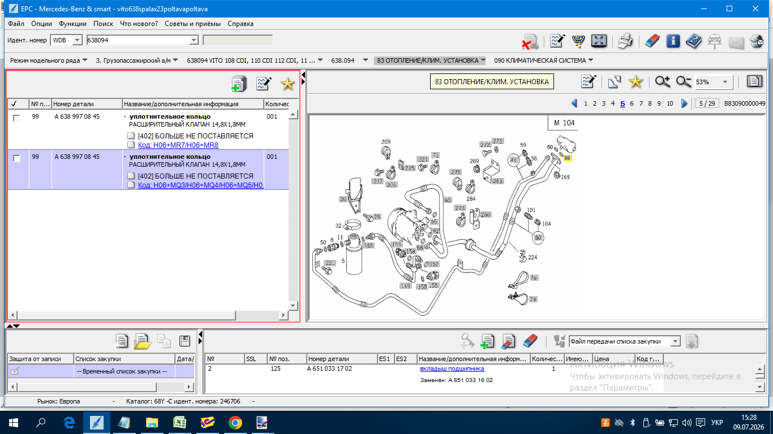The width and height of the screenshot is (773, 434).
Task: Click the grey envelope mail icon
Action: pos(736,42)
